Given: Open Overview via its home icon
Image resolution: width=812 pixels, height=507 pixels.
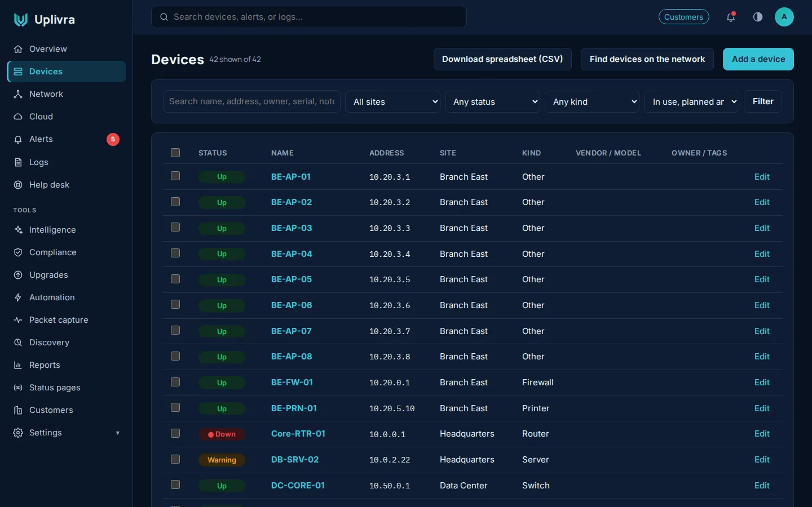Looking at the screenshot, I should click(x=18, y=49).
